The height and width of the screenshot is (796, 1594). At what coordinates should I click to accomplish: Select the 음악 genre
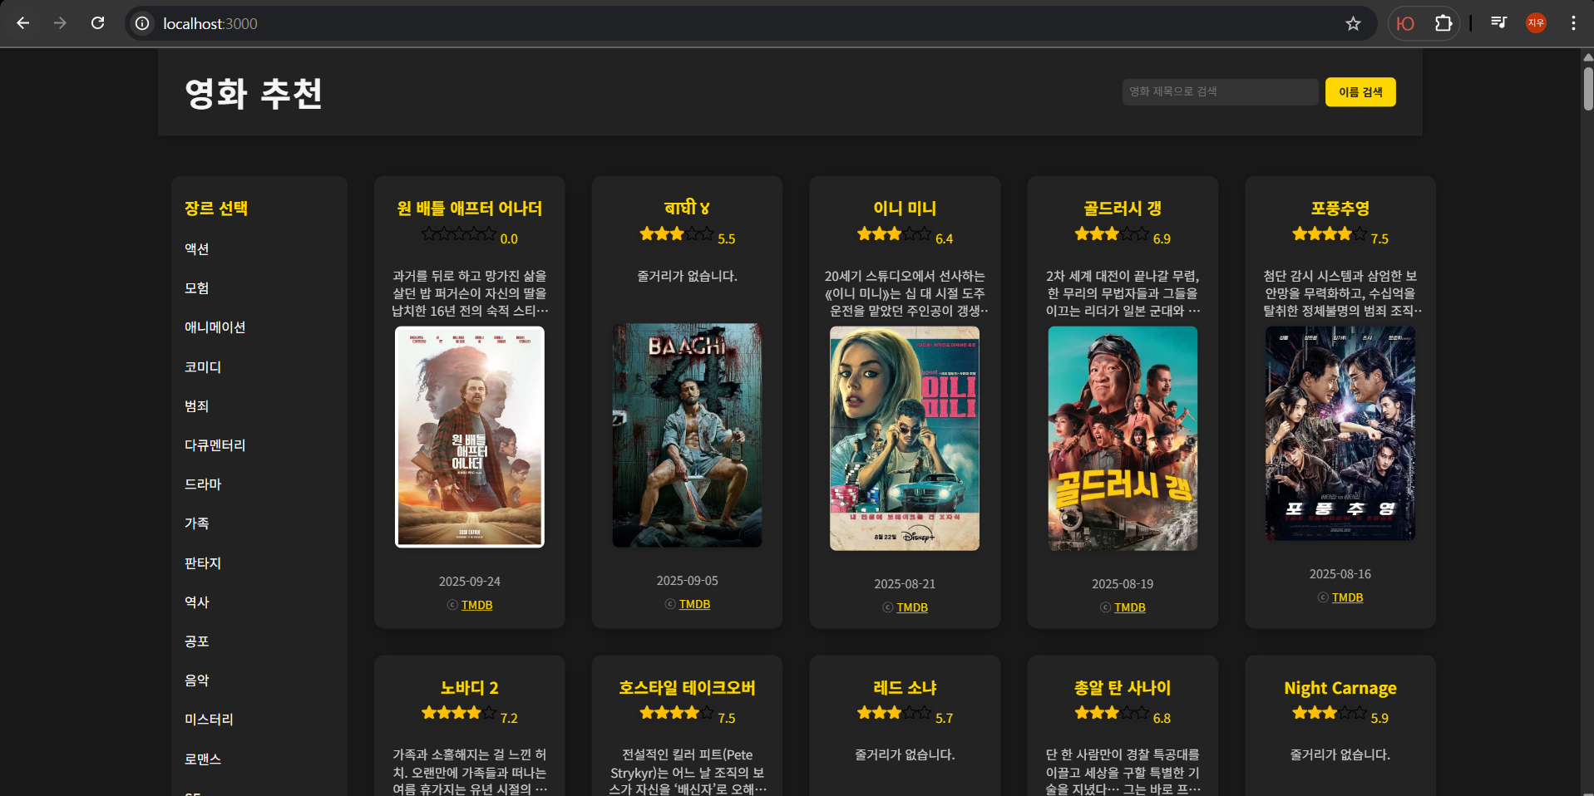[197, 680]
